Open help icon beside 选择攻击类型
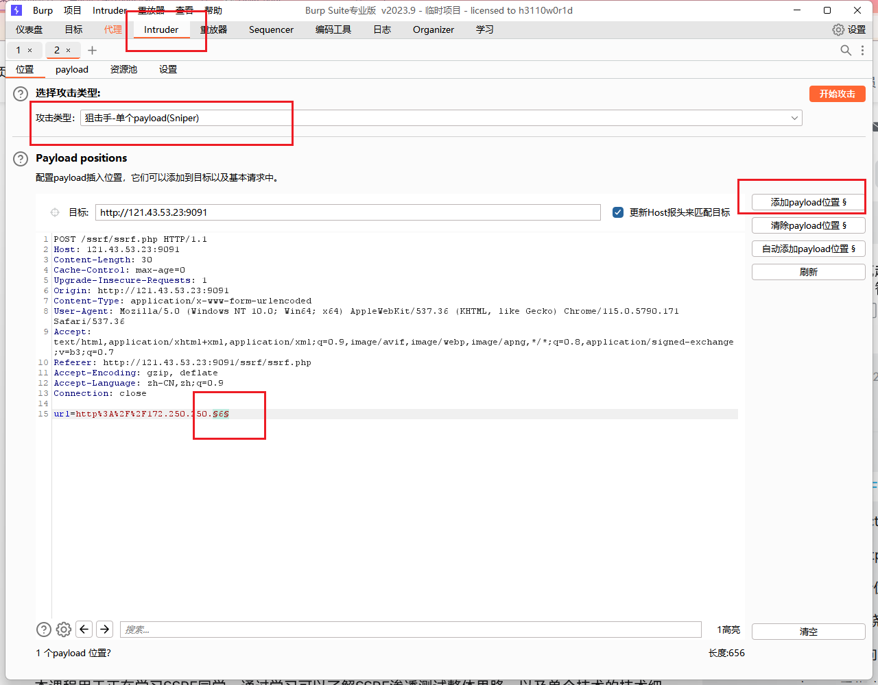 click(x=21, y=94)
